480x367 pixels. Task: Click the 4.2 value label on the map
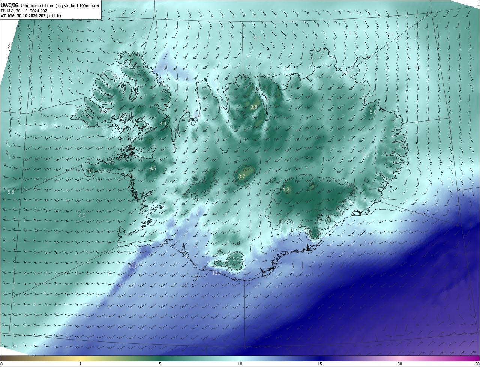286,189
